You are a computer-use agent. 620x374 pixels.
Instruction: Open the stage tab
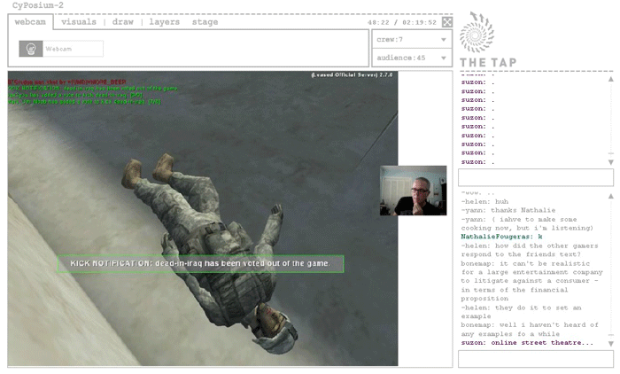(205, 22)
